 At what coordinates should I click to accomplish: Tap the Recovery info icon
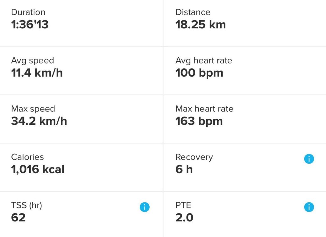(309, 159)
